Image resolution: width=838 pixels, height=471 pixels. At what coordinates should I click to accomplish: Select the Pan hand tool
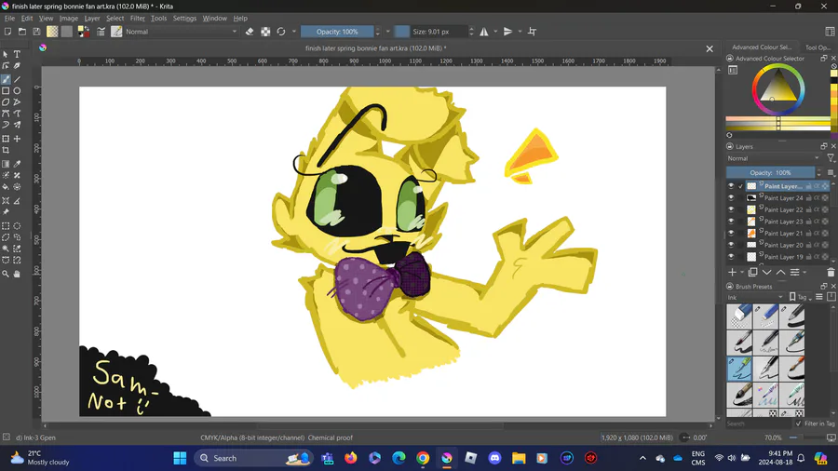tap(17, 274)
